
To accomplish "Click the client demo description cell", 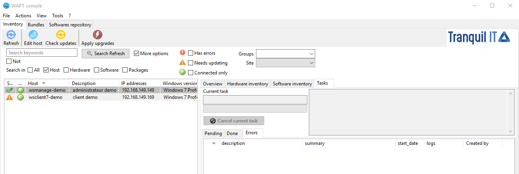I will (x=85, y=97).
